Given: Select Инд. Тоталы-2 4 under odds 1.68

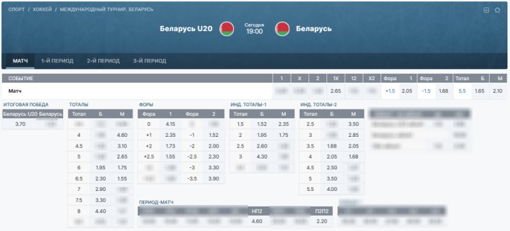Looking at the screenshot, I should [x=354, y=157].
